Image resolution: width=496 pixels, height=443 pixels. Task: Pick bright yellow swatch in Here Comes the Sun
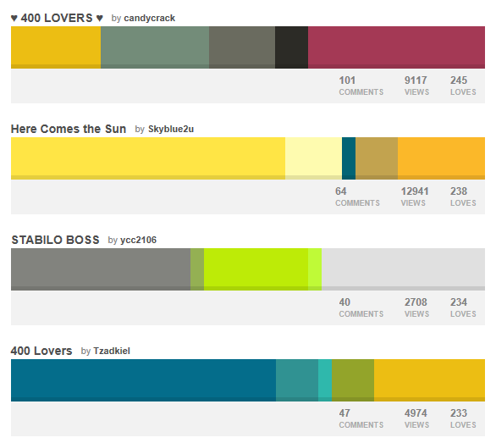[148, 158]
